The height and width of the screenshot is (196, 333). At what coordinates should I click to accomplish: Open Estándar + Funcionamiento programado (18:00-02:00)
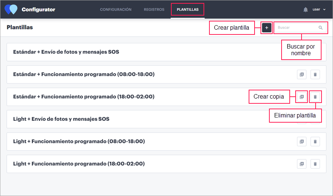pos(166,97)
